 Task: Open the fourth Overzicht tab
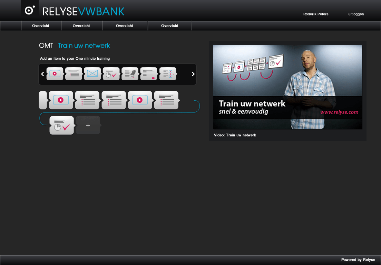tap(169, 26)
